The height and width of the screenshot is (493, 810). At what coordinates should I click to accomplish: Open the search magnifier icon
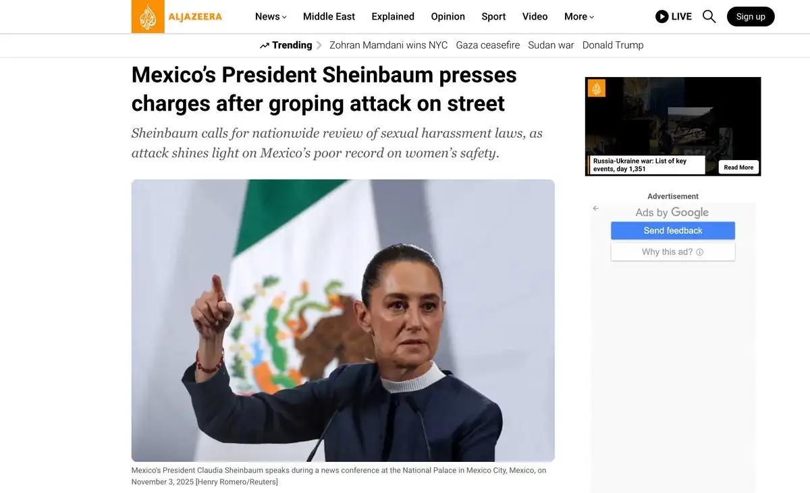(x=709, y=16)
